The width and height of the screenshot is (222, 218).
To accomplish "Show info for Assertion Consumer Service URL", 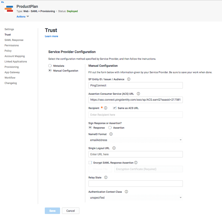I will tap(138, 94).
